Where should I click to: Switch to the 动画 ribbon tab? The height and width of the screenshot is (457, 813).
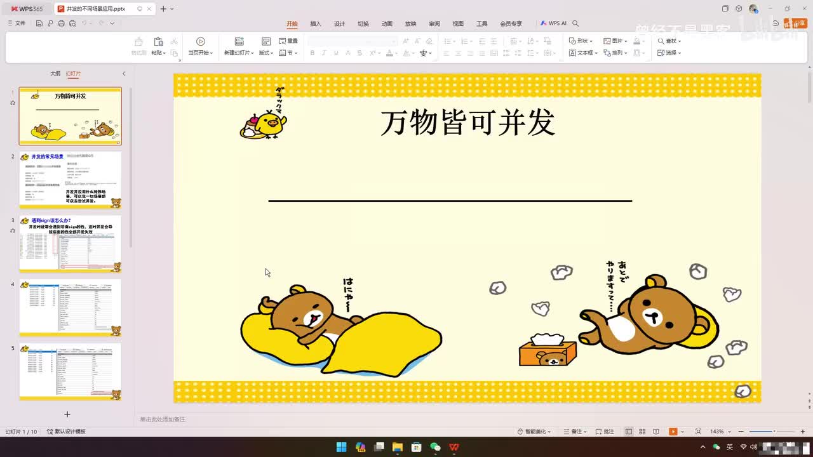[387, 24]
